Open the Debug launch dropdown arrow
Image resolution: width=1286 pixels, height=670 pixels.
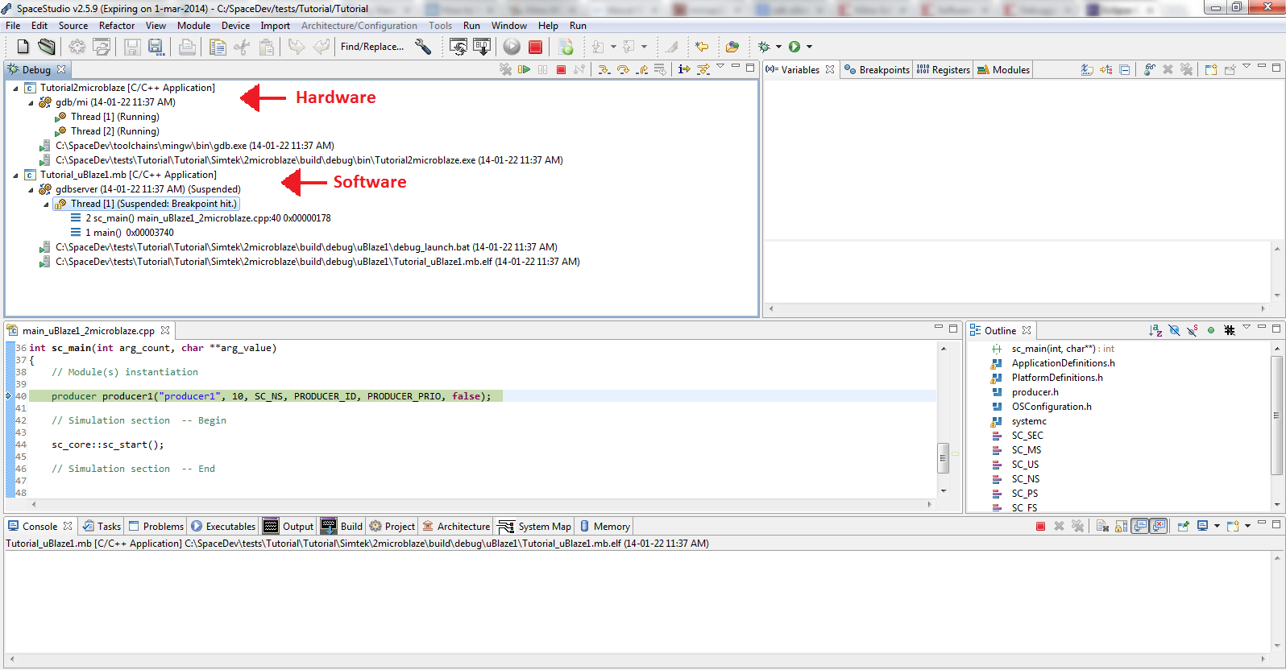click(778, 47)
